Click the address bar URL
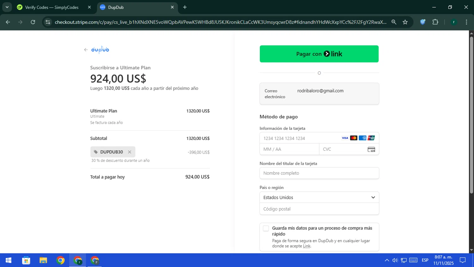The image size is (474, 267). (220, 22)
